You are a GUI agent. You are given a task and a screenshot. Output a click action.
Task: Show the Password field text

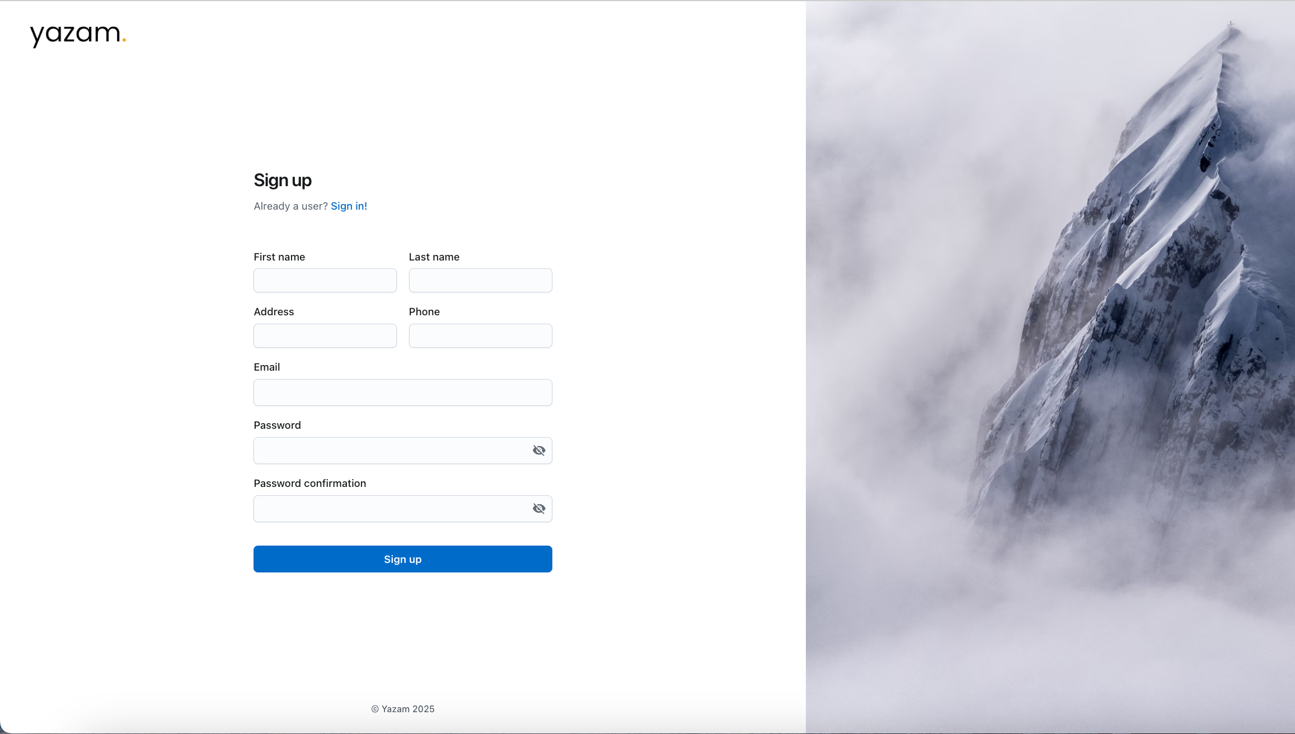[538, 451]
